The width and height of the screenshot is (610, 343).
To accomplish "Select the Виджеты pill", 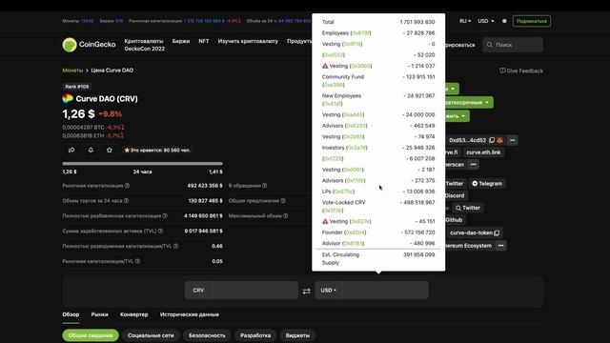I will 297,335.
